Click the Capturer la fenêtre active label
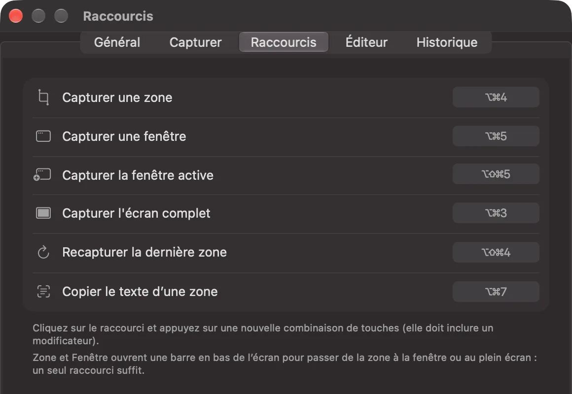The height and width of the screenshot is (394, 572). coord(138,175)
